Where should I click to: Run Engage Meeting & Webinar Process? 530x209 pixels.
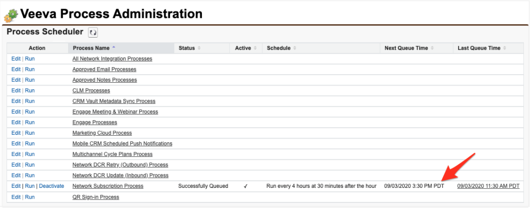tap(30, 112)
